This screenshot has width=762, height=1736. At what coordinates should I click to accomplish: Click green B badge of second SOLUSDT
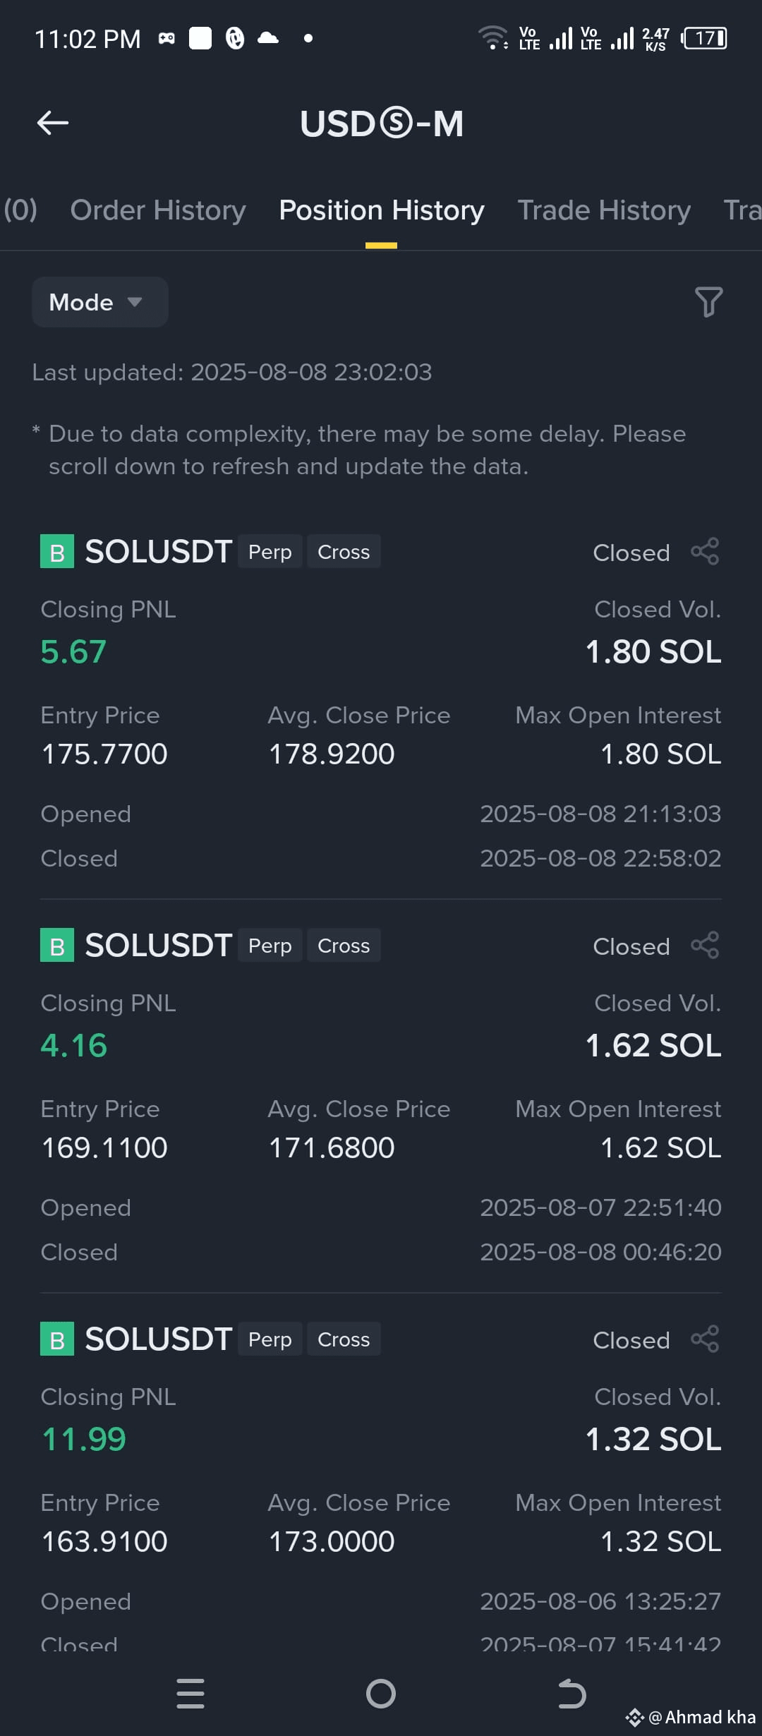tap(57, 946)
